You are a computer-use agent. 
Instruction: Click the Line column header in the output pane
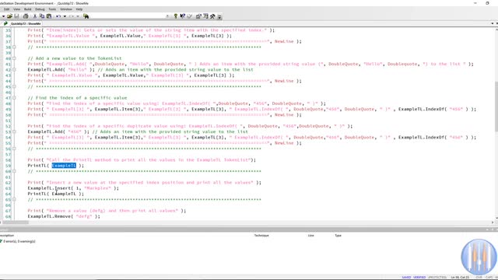coord(310,236)
